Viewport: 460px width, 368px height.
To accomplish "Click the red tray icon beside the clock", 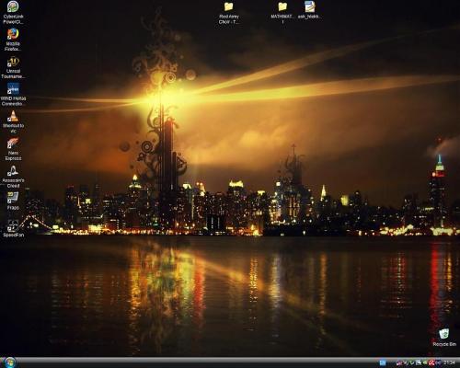I will pyautogui.click(x=431, y=363).
